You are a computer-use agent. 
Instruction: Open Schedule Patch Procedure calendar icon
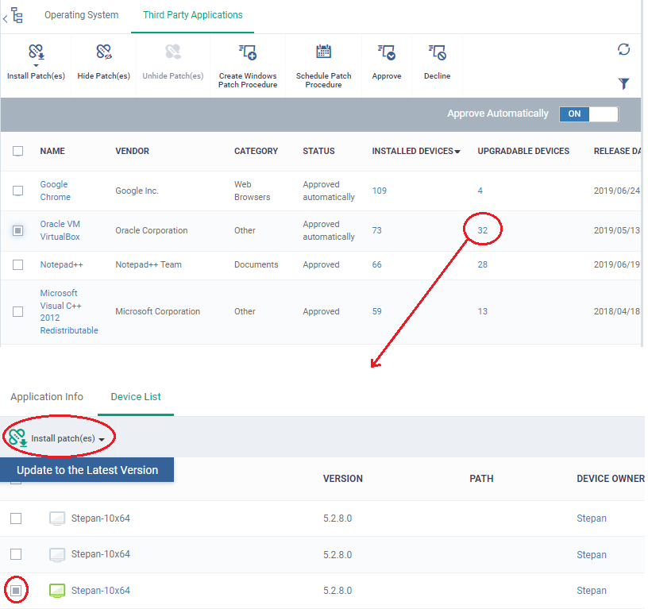click(323, 52)
